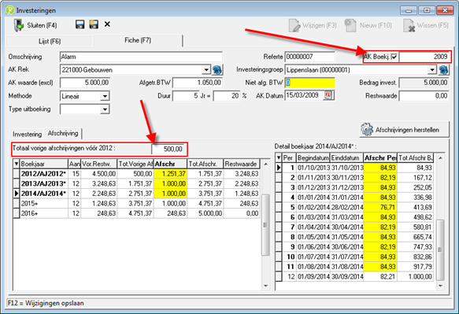Open the Type uitboeking dropdown

(x=105, y=109)
